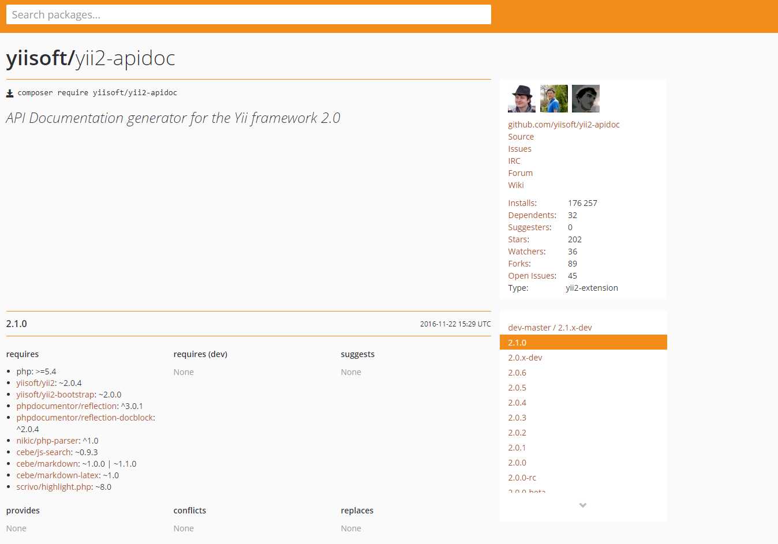Focus the Search packages field
The image size is (778, 544).
(x=249, y=15)
